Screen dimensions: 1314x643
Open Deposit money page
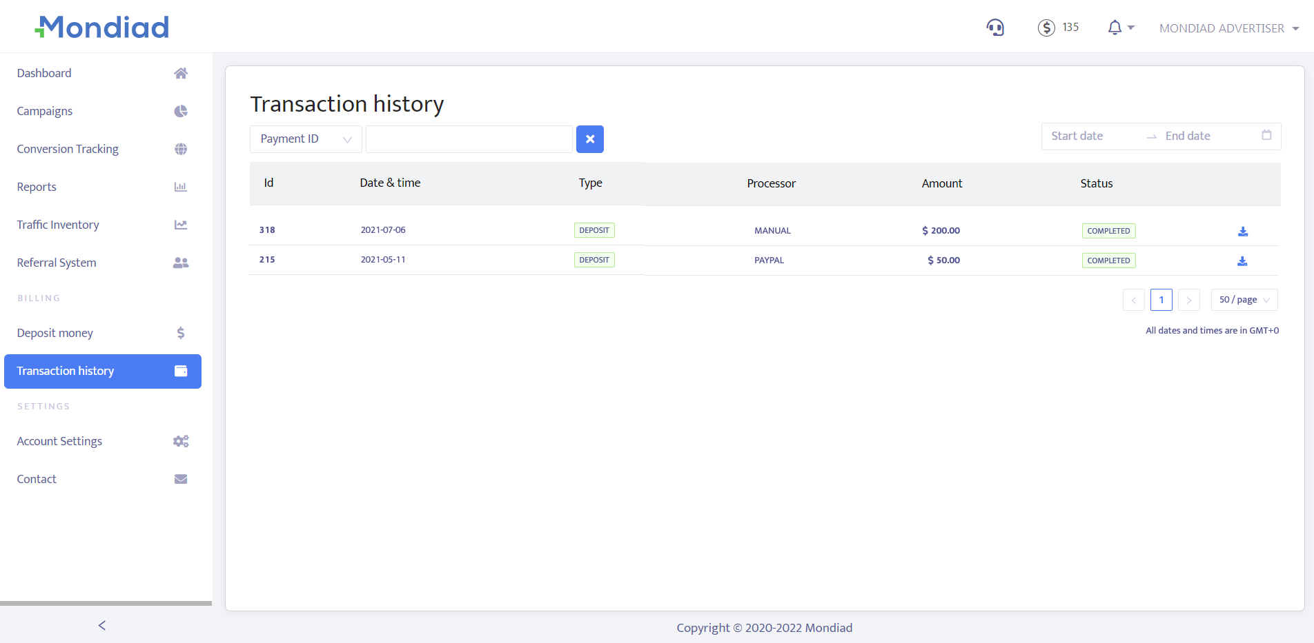pyautogui.click(x=55, y=333)
